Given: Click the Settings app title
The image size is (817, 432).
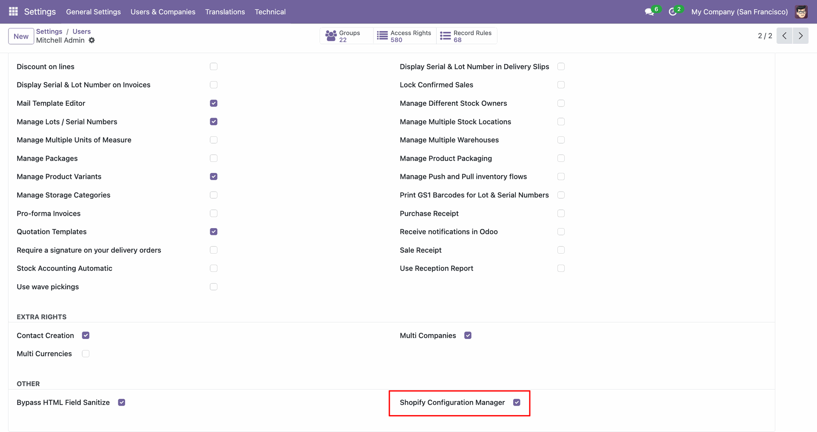Looking at the screenshot, I should (40, 12).
